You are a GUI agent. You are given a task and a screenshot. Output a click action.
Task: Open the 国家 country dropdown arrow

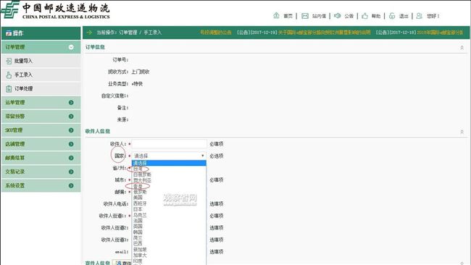[203, 156]
